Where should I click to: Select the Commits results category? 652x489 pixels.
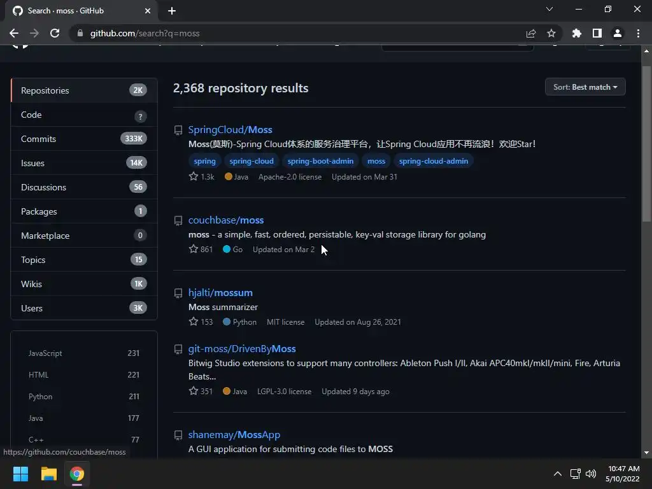pos(84,139)
